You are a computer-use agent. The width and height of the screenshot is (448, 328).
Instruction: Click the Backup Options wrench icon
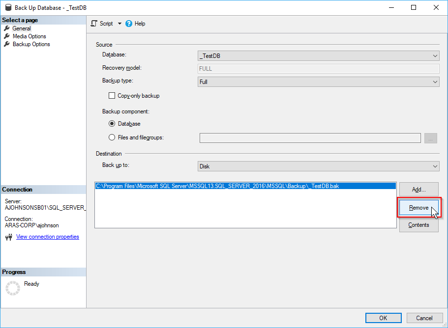pyautogui.click(x=7, y=44)
